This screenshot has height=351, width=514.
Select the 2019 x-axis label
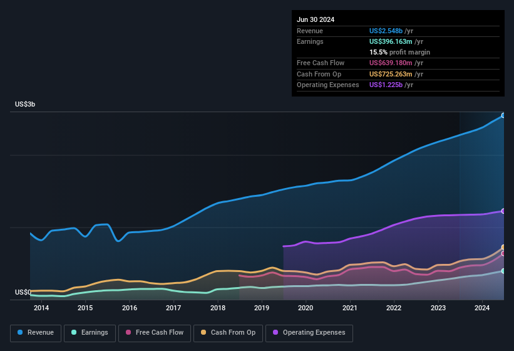click(262, 308)
